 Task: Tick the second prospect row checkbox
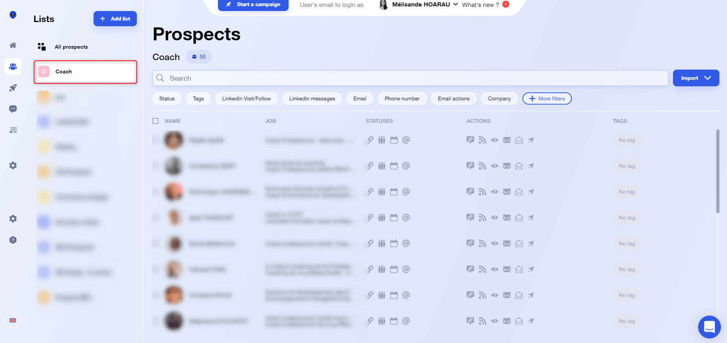[x=156, y=166]
